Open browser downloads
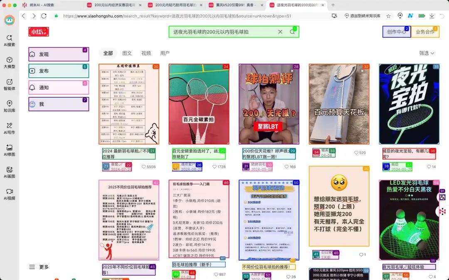The width and height of the screenshot is (449, 280). point(432,16)
